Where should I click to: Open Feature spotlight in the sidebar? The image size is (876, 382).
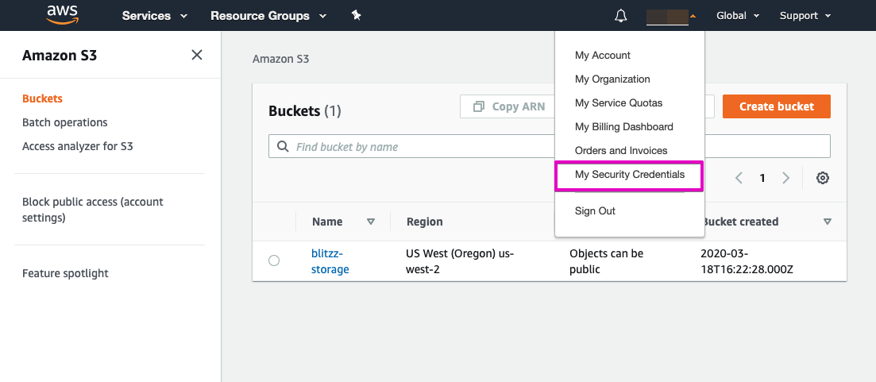coord(65,274)
